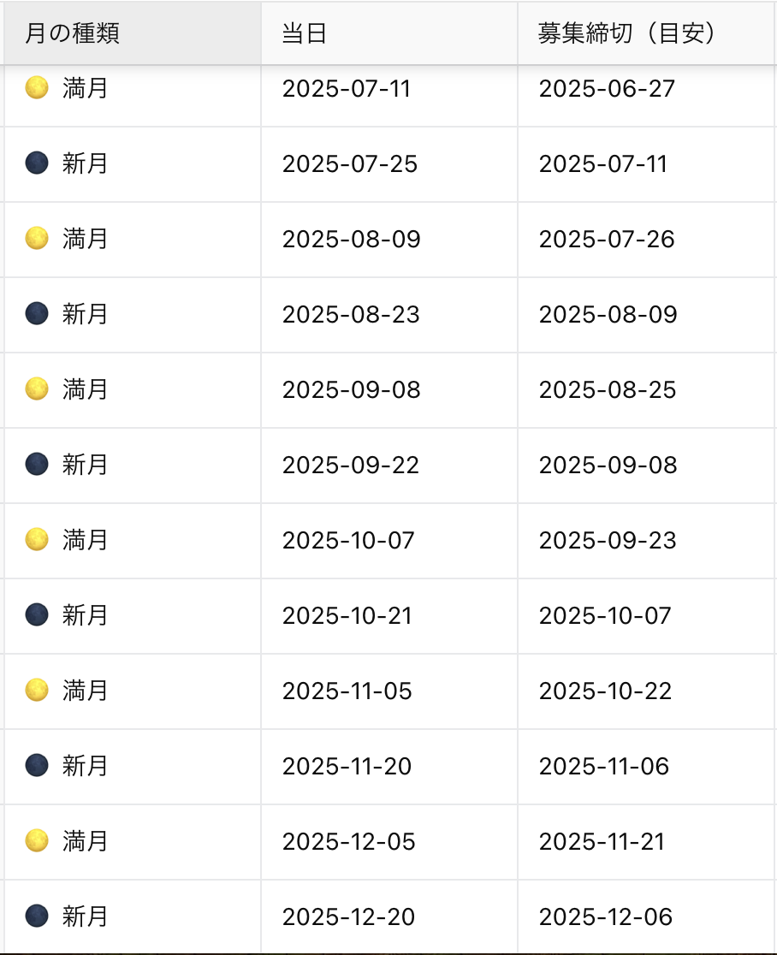The width and height of the screenshot is (777, 955).
Task: Click the 募集締切（目安） column header
Action: pos(646,33)
